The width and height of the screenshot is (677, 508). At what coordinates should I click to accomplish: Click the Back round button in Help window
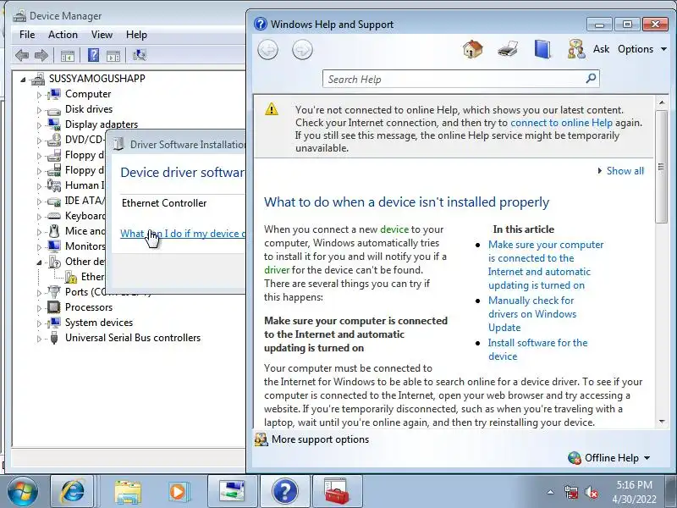[267, 49]
